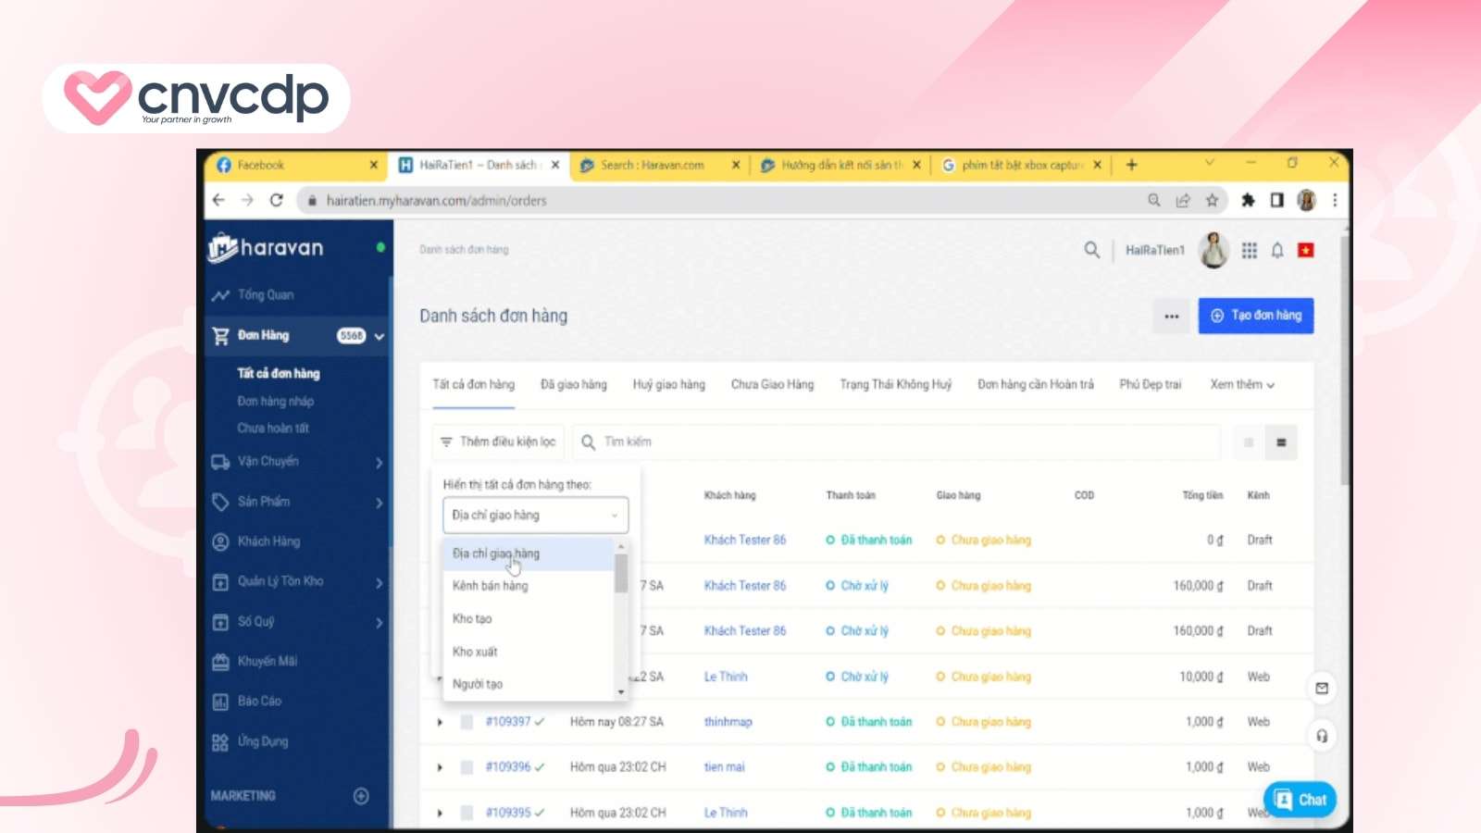1481x833 pixels.
Task: Open the notification bell icon
Action: [x=1278, y=250]
